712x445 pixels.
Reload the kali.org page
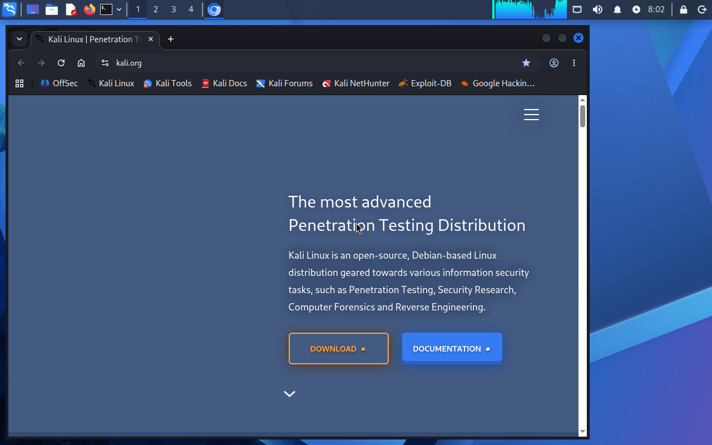61,63
